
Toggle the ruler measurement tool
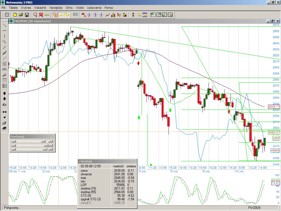(47, 15)
